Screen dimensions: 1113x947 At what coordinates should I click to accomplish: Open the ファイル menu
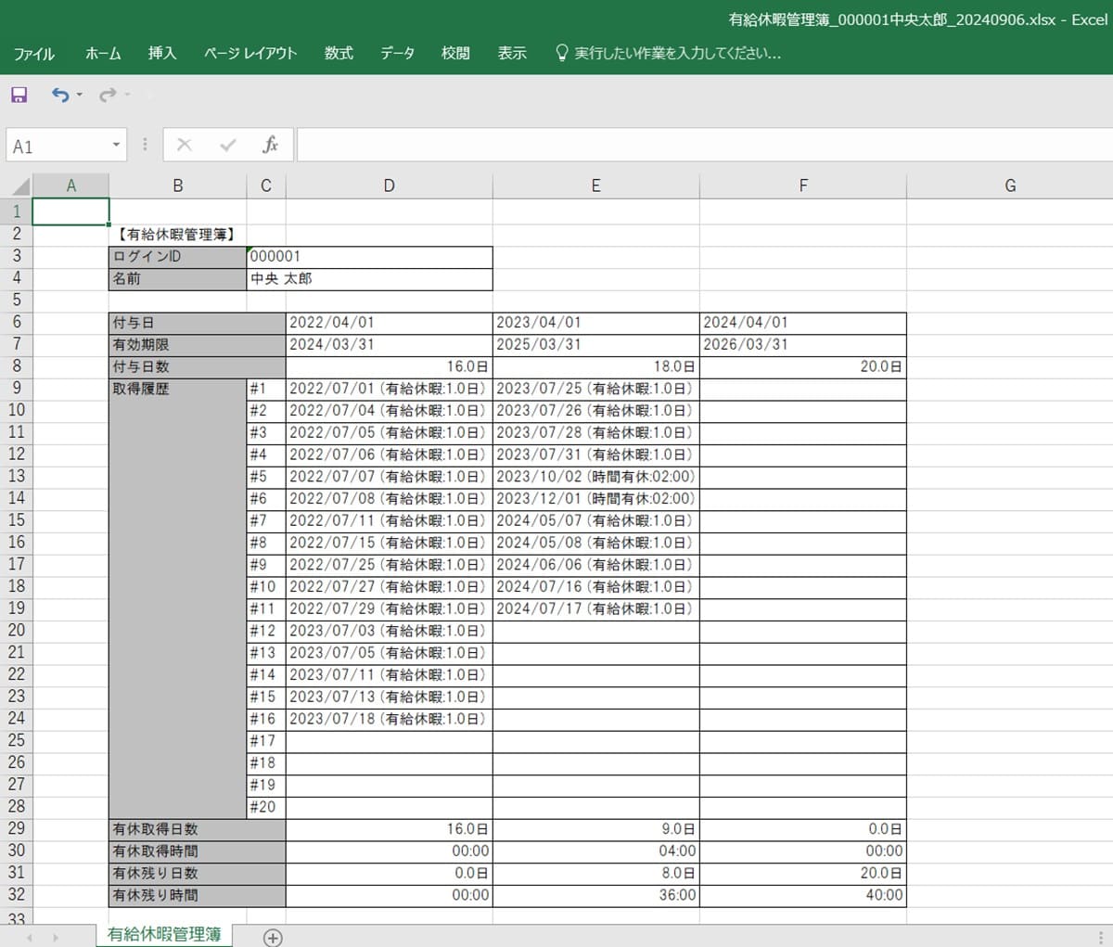[x=33, y=54]
